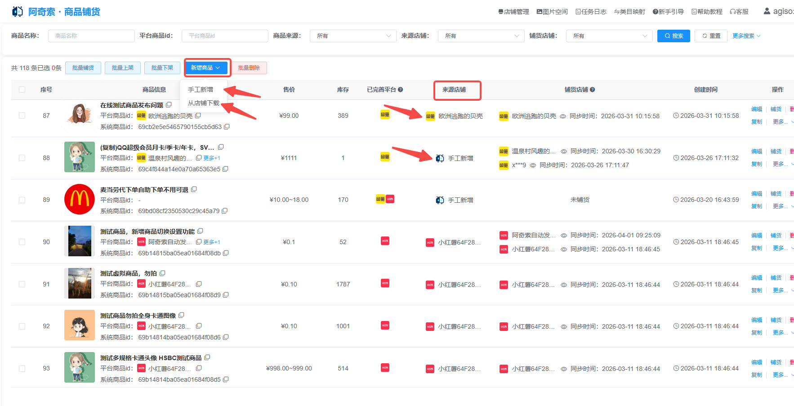
Task: Expand 更多+1 platform ids in row 90
Action: tap(212, 242)
